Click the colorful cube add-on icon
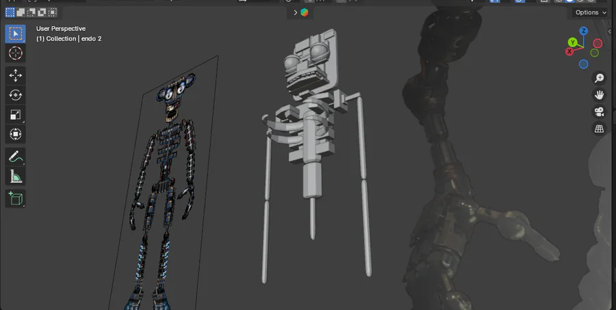This screenshot has height=310, width=616. 304,12
